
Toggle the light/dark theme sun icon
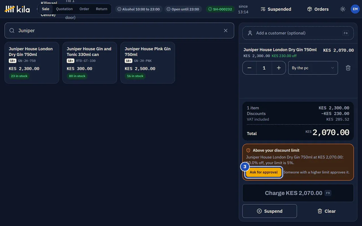[x=343, y=9]
